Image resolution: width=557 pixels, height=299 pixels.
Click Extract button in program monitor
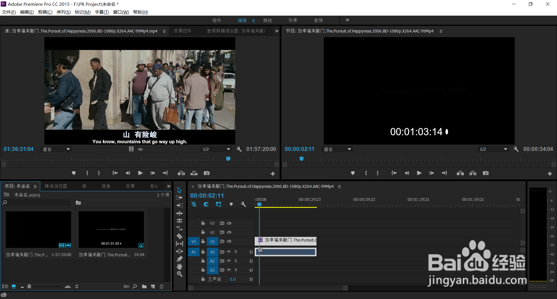[x=473, y=173]
